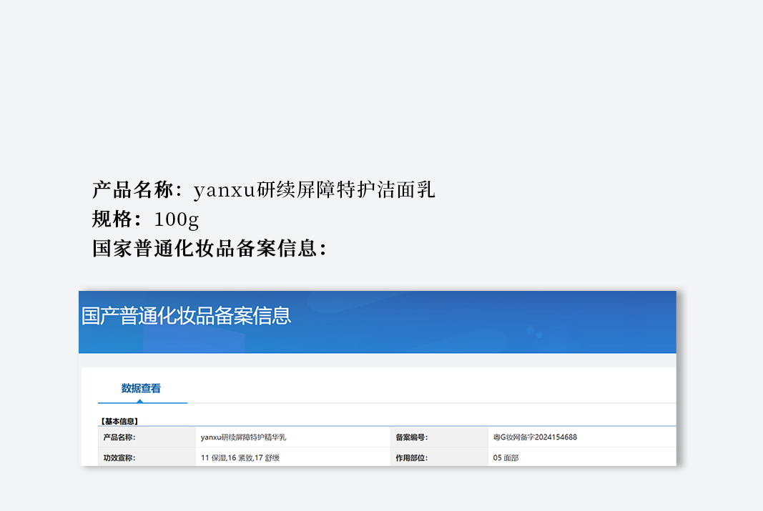
Task: Select the 100g specification value
Action: 176,219
